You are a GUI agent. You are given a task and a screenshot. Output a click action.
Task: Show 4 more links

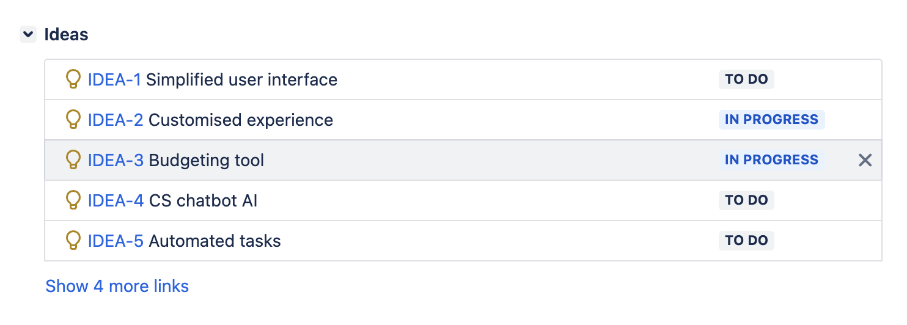coord(117,286)
